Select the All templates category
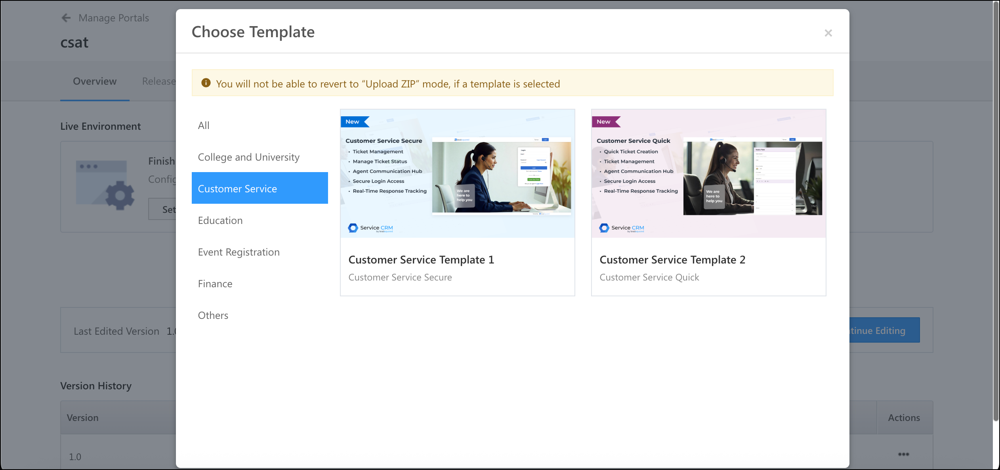The height and width of the screenshot is (470, 1000). (x=203, y=125)
